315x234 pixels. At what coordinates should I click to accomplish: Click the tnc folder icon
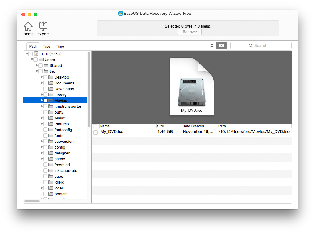pos(46,71)
